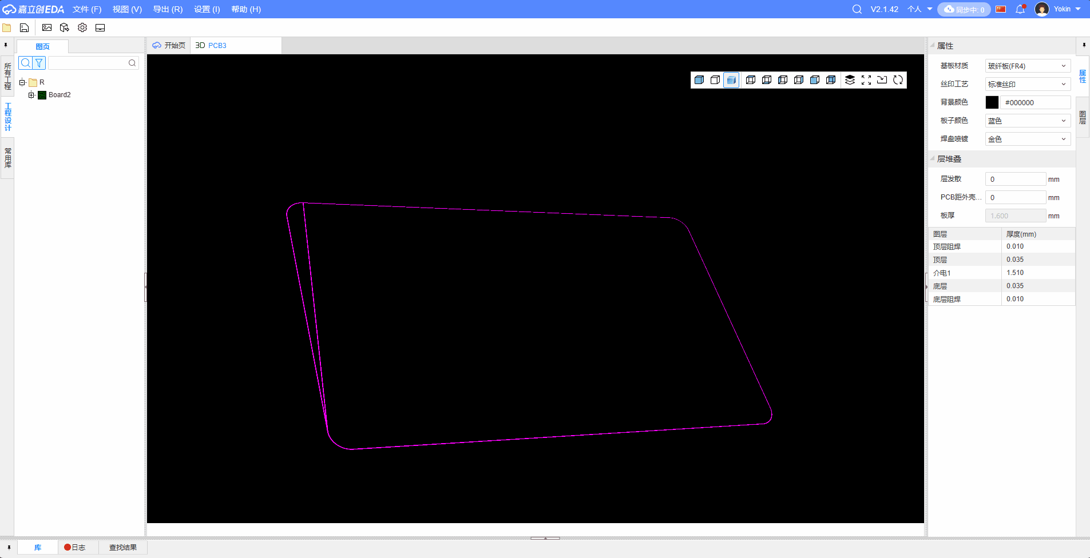Screen dimensions: 1090x558
Task: Click the save floppy disk icon
Action: pos(24,27)
